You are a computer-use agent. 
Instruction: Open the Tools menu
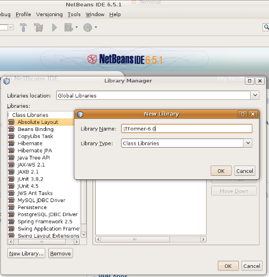click(74, 15)
